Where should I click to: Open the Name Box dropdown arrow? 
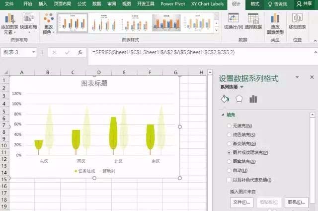(34, 52)
